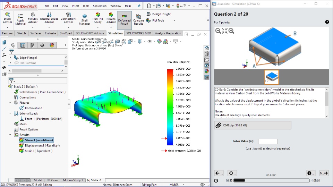Open the Plot Tools dropdown arrow
This screenshot has height=187, width=333.
pos(174,20)
